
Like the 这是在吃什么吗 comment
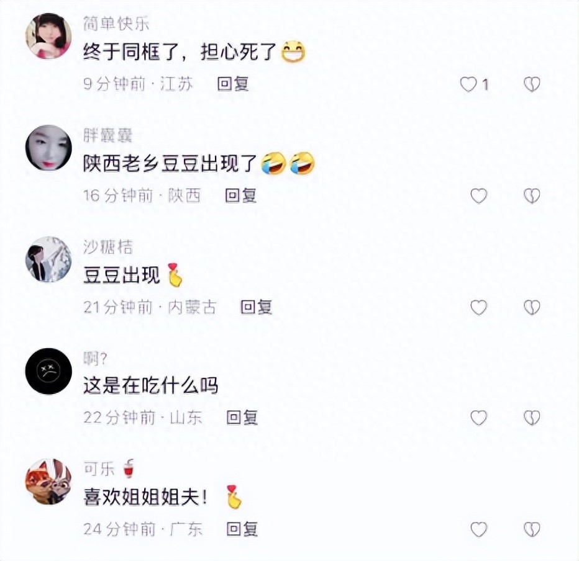point(478,418)
